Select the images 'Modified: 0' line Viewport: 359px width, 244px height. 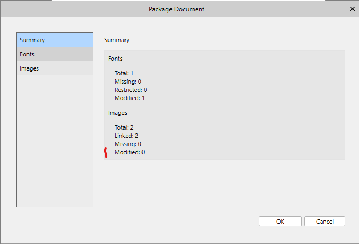[129, 152]
